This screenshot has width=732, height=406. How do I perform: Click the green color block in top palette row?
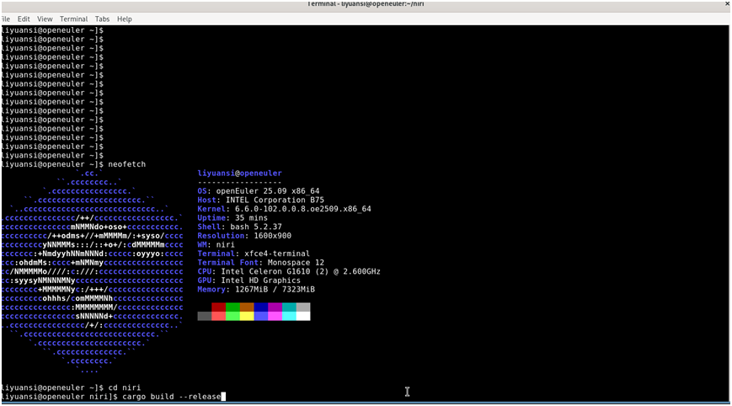[232, 307]
